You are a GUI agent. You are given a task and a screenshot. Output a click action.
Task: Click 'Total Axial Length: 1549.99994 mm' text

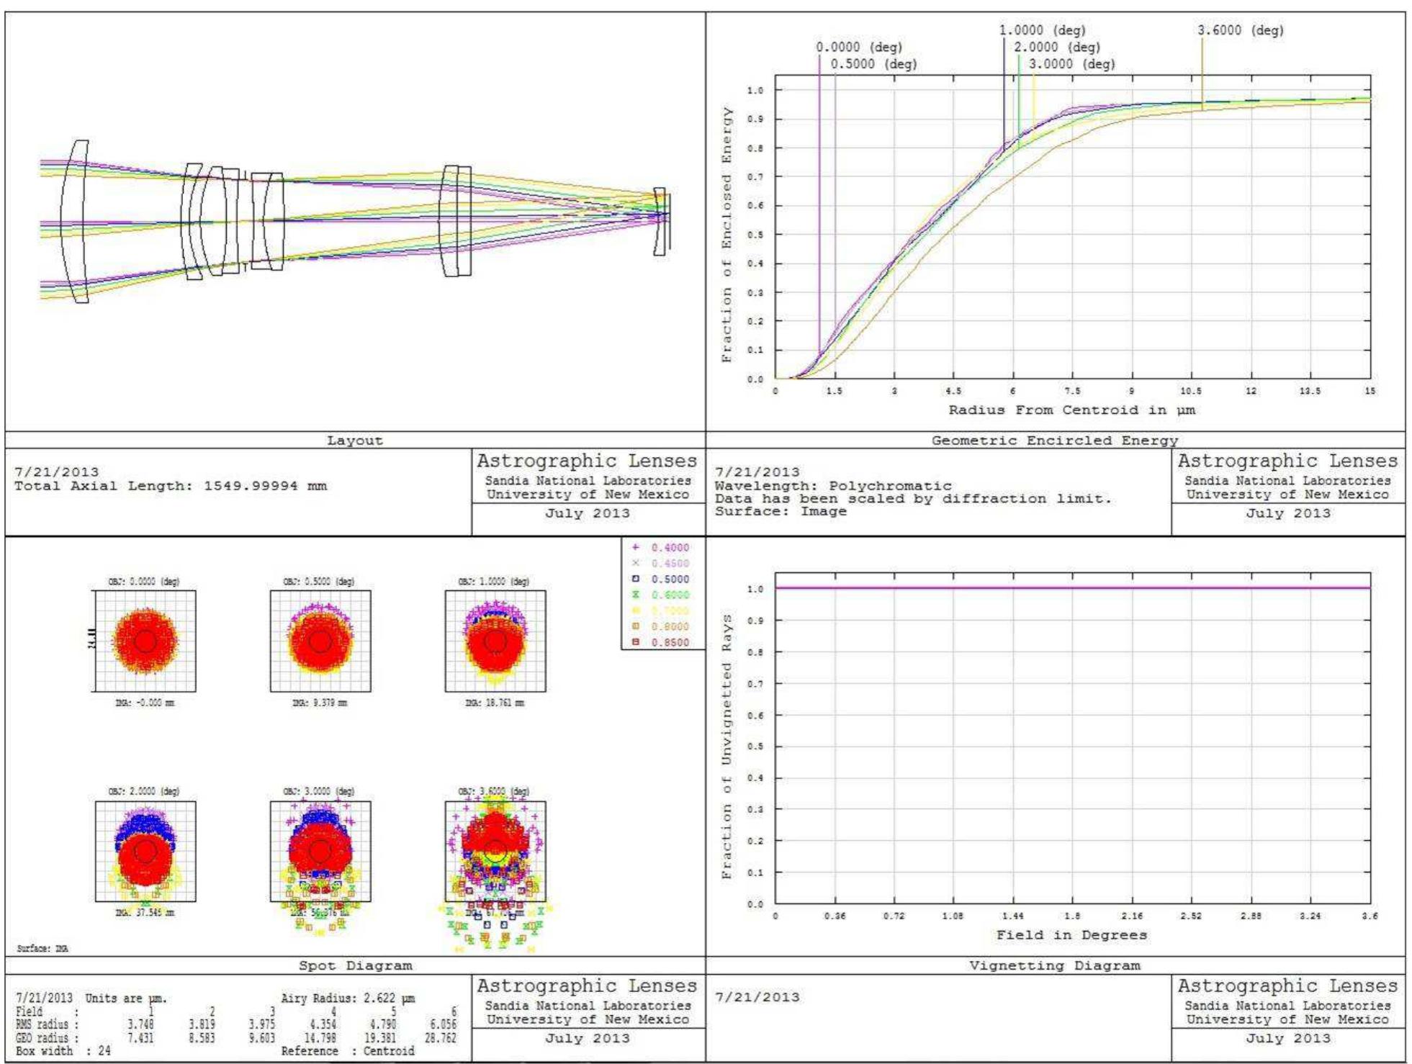coord(171,486)
